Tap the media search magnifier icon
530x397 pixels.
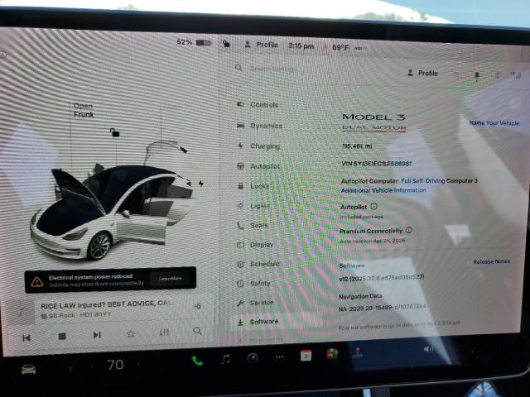click(x=197, y=331)
